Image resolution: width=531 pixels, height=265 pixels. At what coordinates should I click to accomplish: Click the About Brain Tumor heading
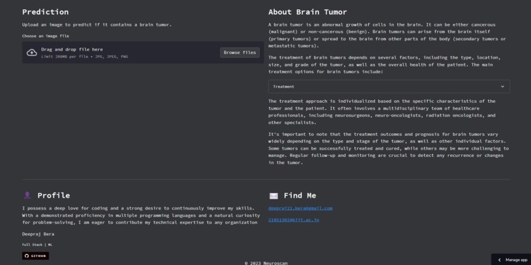coord(308,12)
